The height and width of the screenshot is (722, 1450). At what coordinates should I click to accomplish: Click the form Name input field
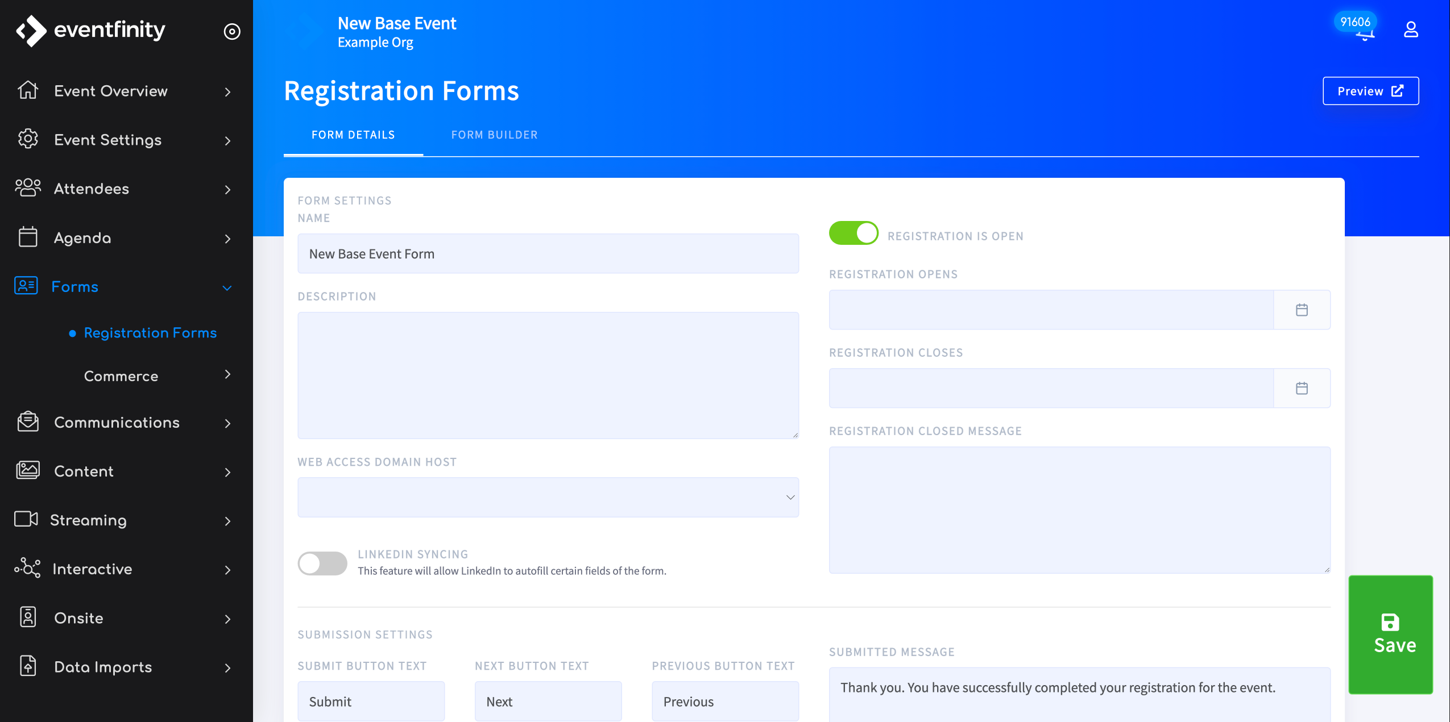coord(548,254)
